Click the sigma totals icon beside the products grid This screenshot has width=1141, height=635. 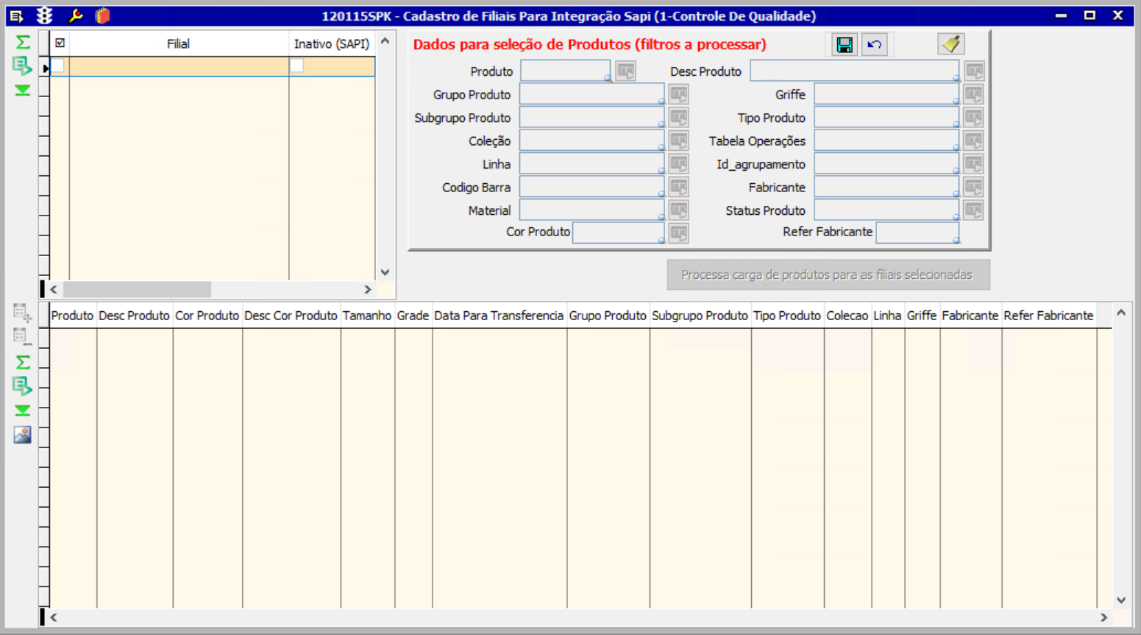pyautogui.click(x=23, y=362)
